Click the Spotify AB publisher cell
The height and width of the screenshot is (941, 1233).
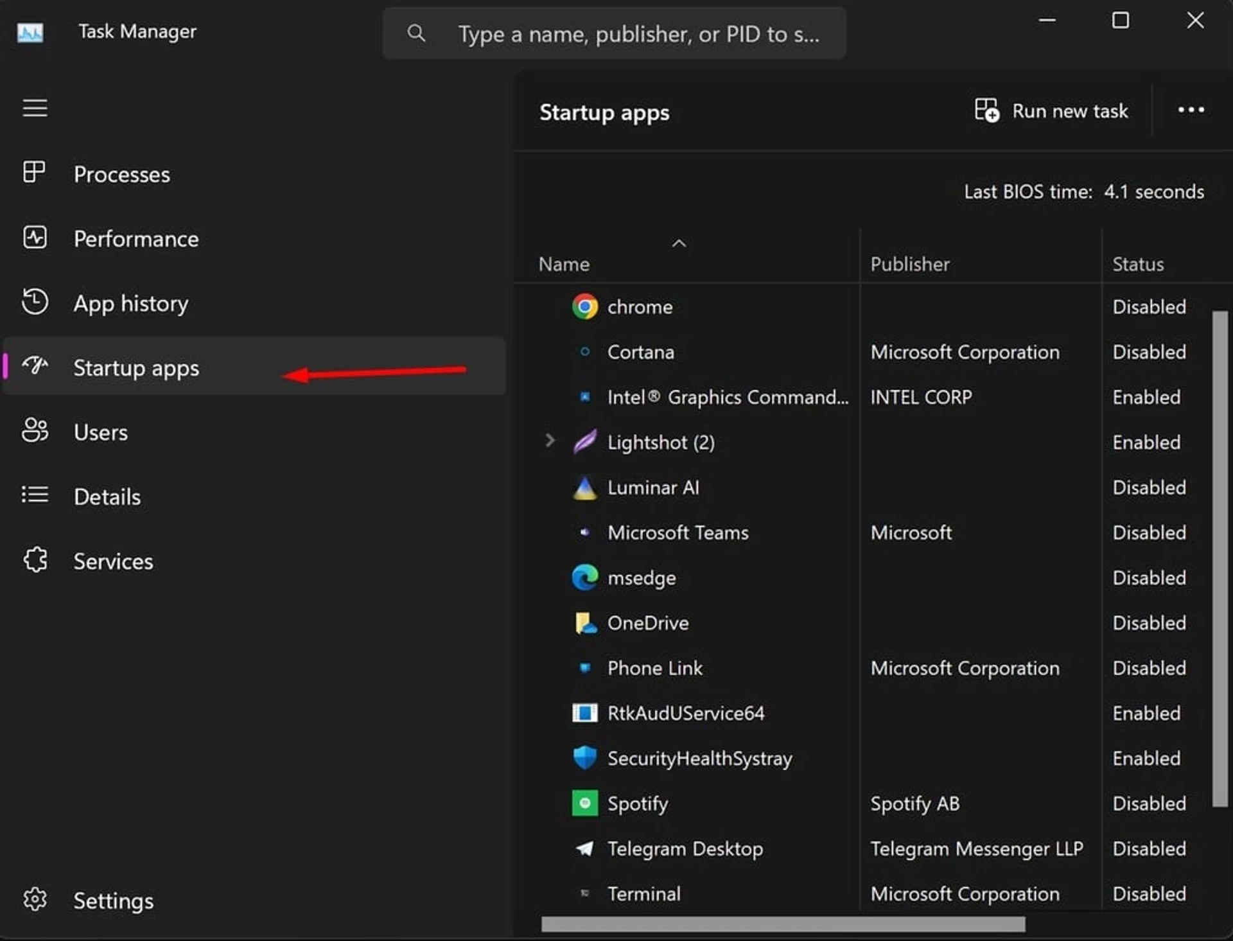(x=914, y=803)
